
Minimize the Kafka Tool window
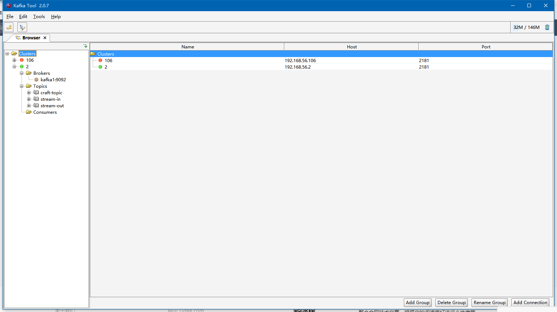point(513,5)
